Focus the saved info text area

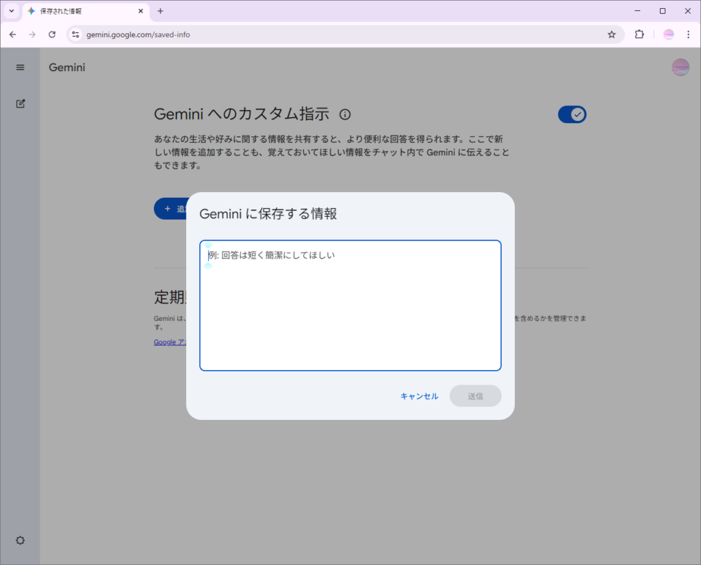(x=350, y=305)
